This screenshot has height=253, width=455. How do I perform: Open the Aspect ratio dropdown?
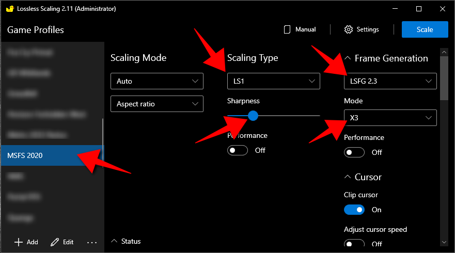pyautogui.click(x=157, y=104)
